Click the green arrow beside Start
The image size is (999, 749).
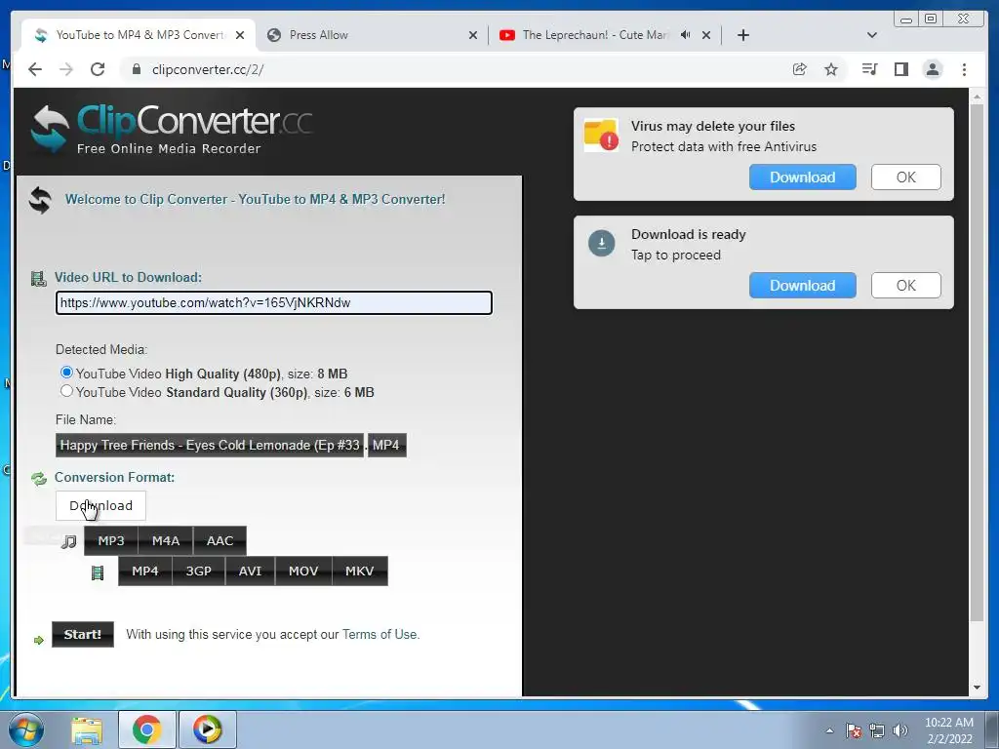pyautogui.click(x=39, y=640)
